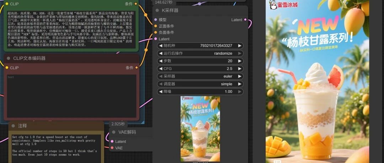Image resolution: width=384 pixels, height=163 pixels.
Task: Select previous 采样器 with left arrow
Action: 161,76
